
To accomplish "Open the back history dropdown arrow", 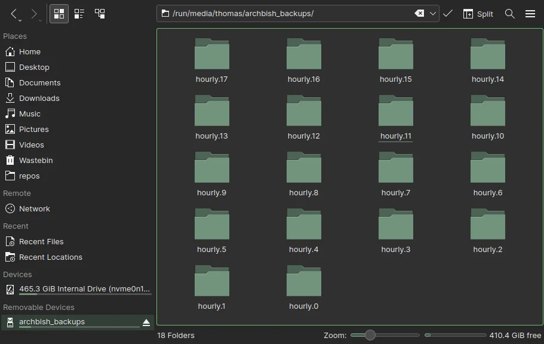I will (x=21, y=20).
